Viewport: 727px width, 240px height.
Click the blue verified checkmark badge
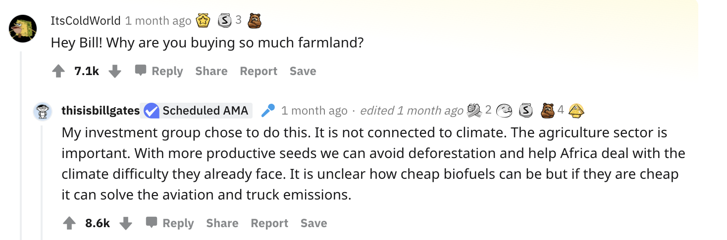pos(151,111)
